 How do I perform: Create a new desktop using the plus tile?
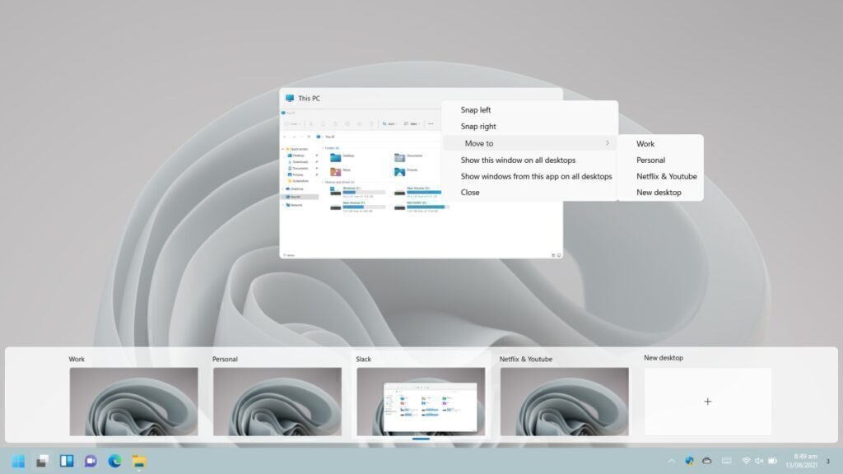point(707,401)
